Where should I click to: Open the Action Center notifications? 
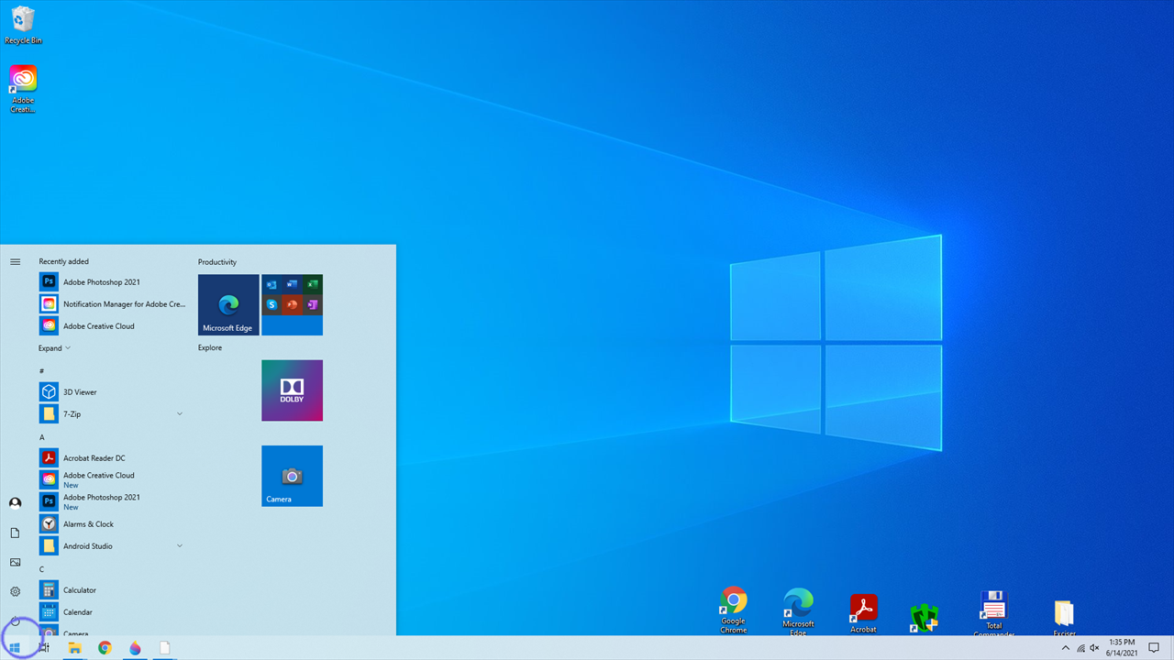(1154, 648)
